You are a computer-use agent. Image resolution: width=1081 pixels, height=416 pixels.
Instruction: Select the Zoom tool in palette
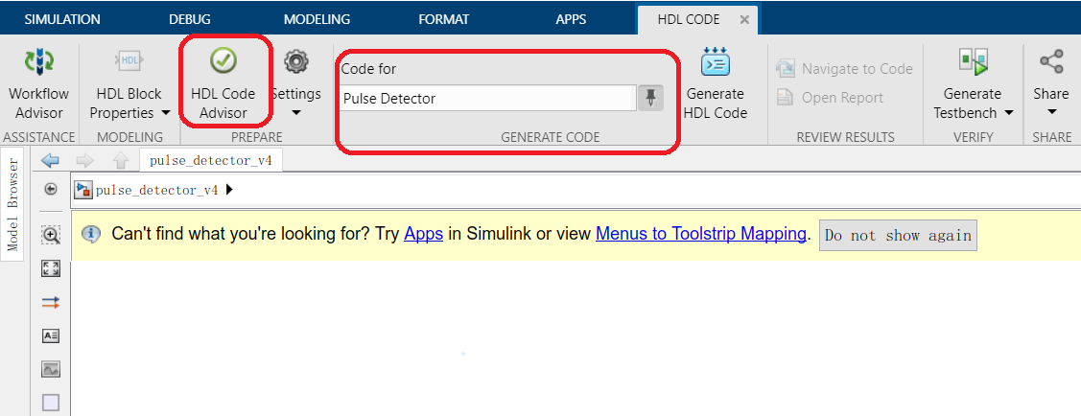click(x=51, y=235)
